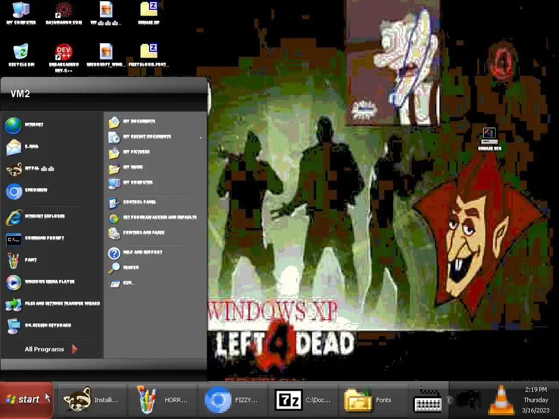The width and height of the screenshot is (559, 419).
Task: Open My Documents in Start menu
Action: (155, 122)
